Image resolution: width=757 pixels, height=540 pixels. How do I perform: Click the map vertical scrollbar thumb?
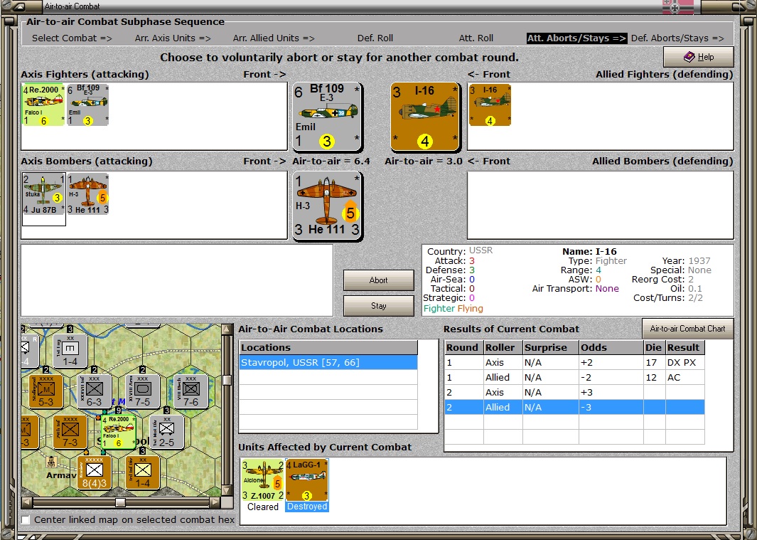tap(227, 380)
